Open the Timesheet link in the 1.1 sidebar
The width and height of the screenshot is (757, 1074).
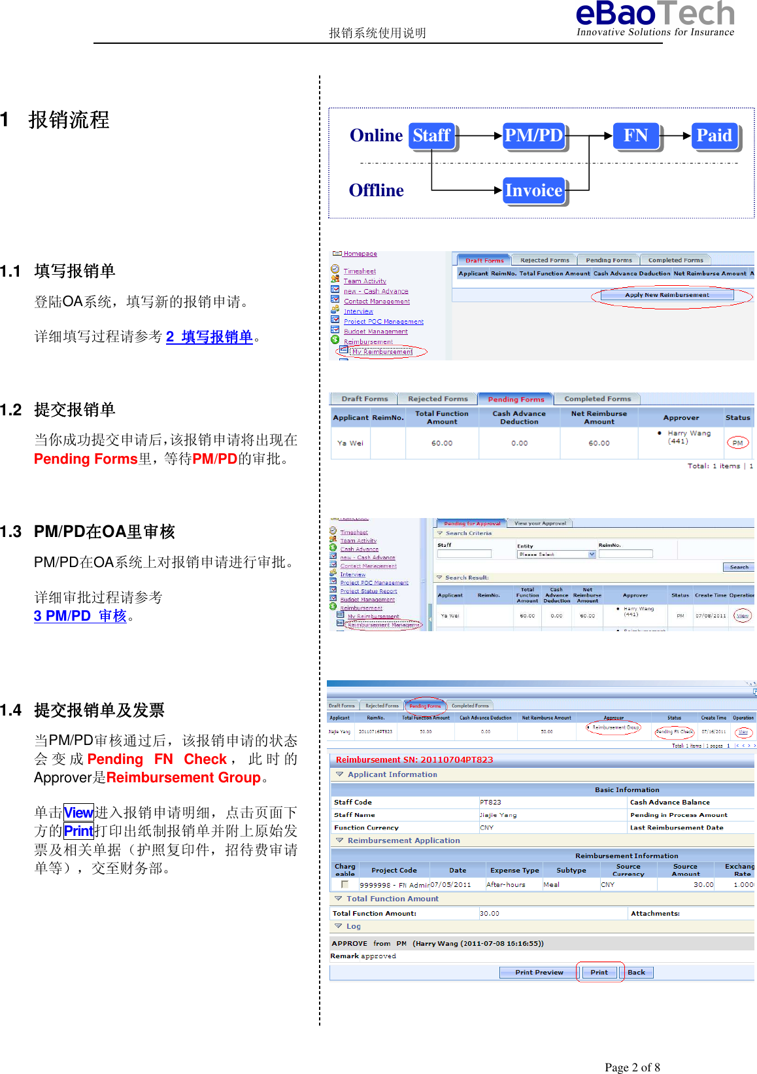(x=360, y=271)
